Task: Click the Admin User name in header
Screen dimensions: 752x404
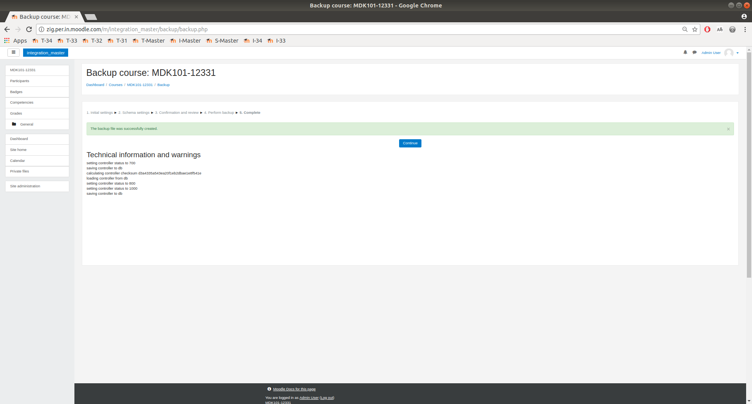Action: [711, 53]
